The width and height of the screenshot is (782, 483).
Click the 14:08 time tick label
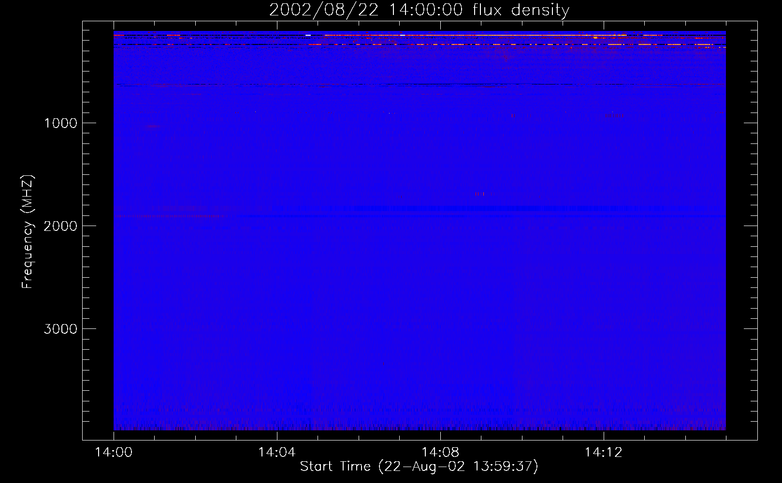click(440, 453)
